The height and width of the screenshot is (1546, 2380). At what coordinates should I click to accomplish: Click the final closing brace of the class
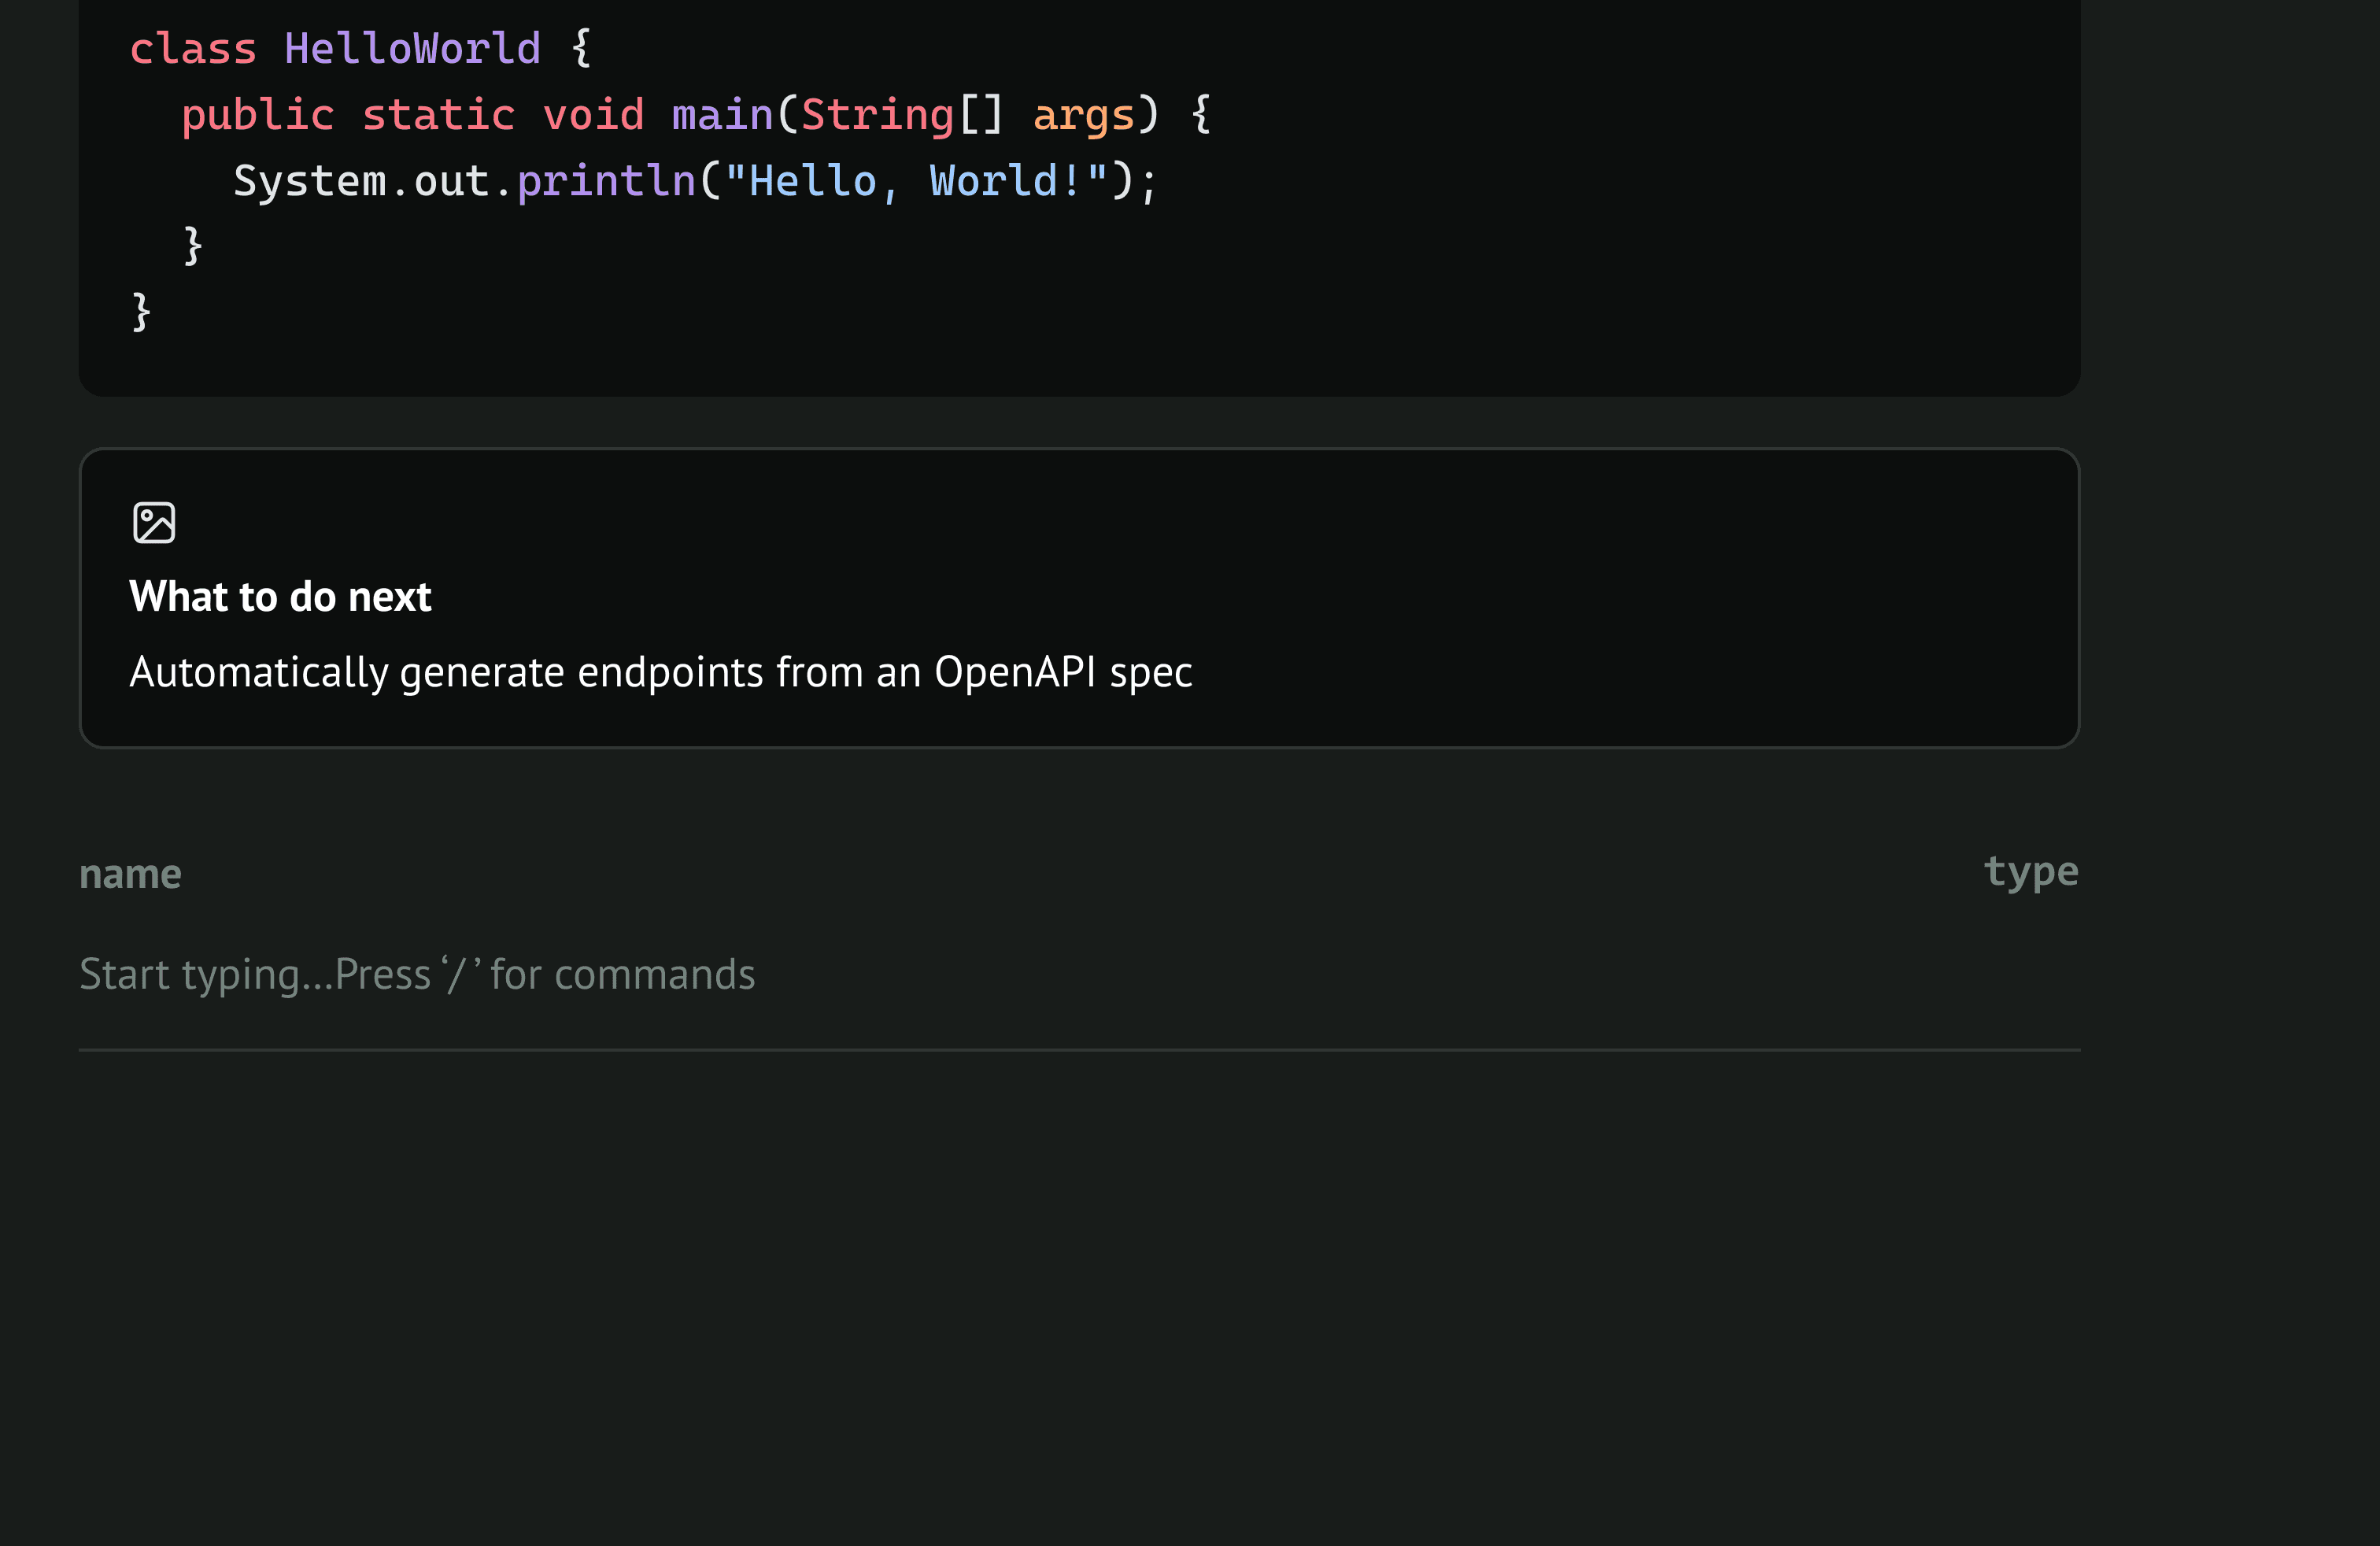tap(141, 312)
